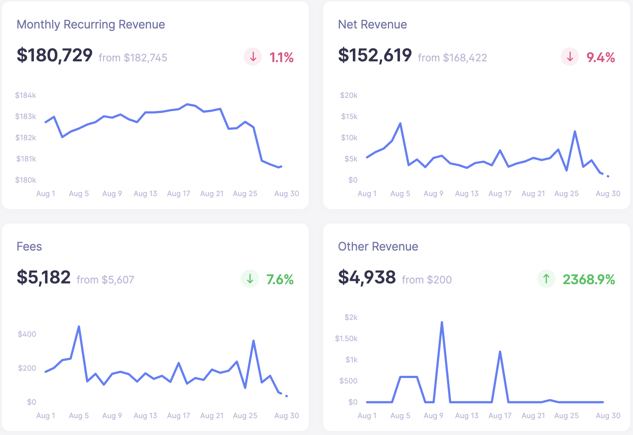The width and height of the screenshot is (633, 435).
Task: Select the $180,729 revenue amount
Action: click(x=54, y=56)
